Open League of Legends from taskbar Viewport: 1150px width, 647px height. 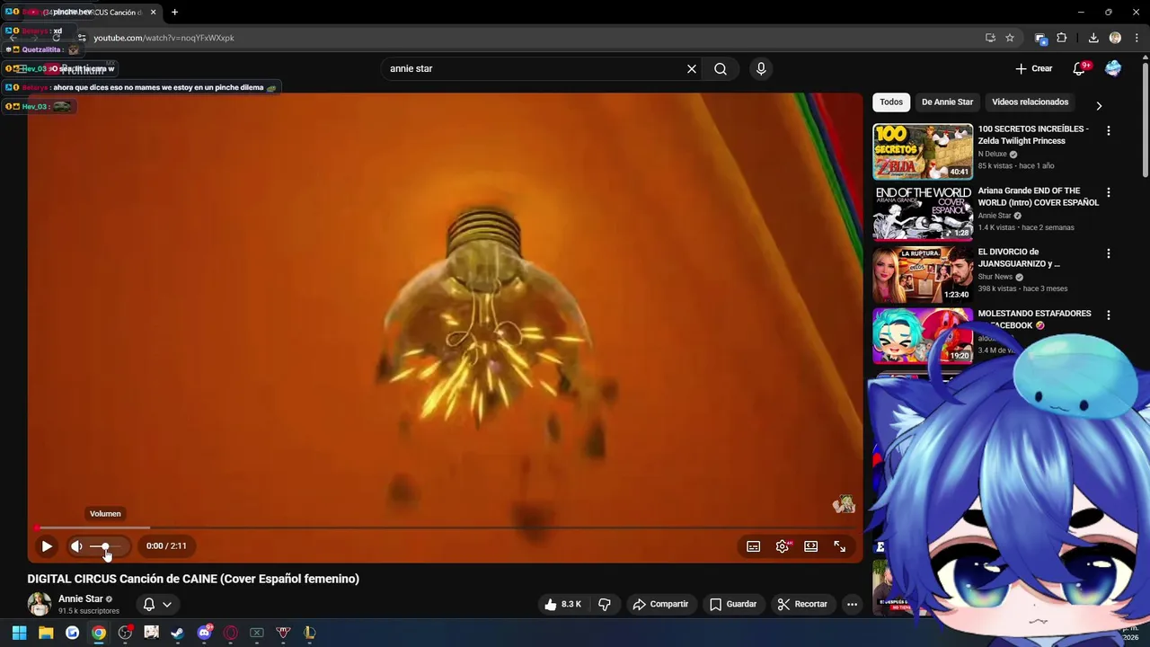[310, 633]
